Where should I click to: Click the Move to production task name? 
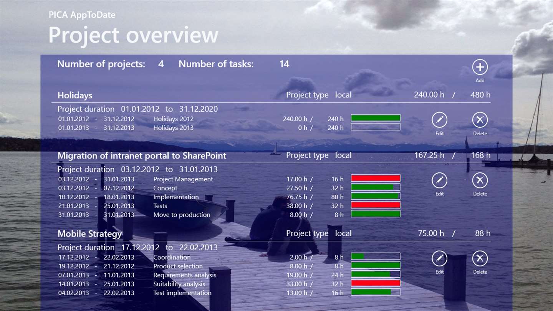point(182,215)
